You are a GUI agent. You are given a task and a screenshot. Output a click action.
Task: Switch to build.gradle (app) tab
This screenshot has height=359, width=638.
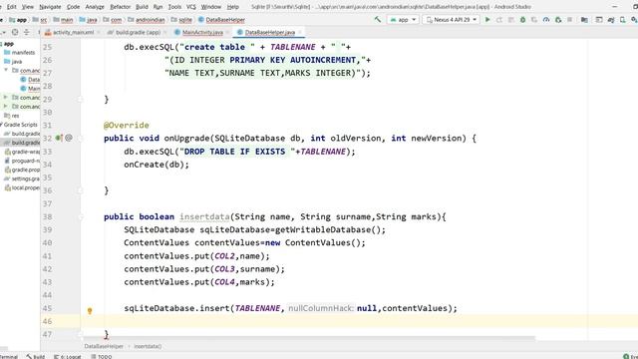(x=138, y=32)
